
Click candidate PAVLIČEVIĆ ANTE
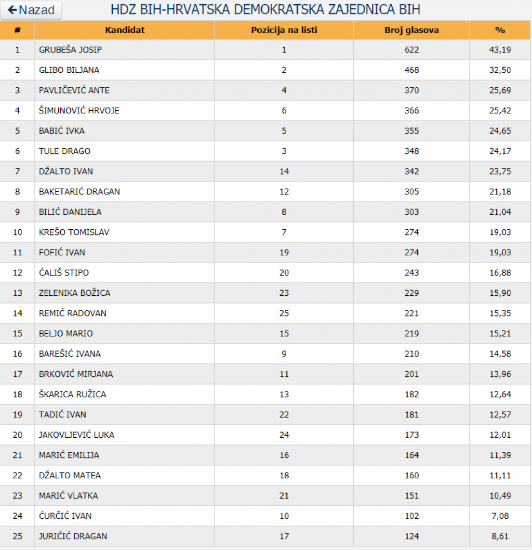pos(74,90)
